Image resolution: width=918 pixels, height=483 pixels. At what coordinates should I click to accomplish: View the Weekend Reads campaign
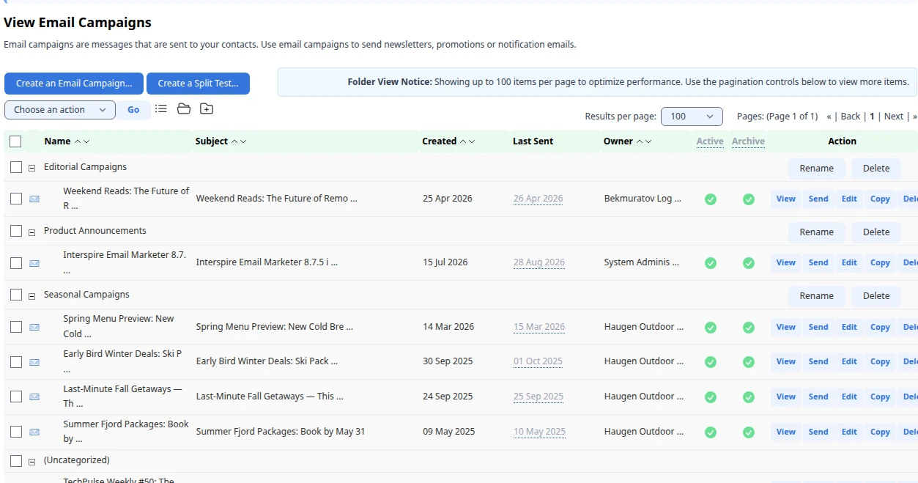[786, 199]
